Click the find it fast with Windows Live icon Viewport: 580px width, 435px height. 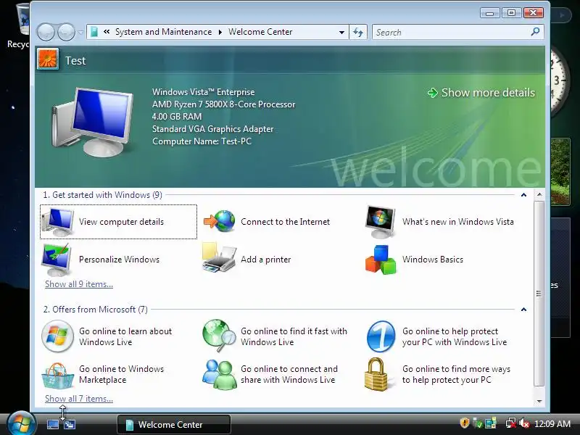point(219,336)
